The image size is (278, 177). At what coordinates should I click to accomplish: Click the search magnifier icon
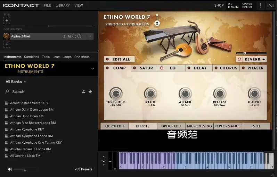click(x=7, y=92)
